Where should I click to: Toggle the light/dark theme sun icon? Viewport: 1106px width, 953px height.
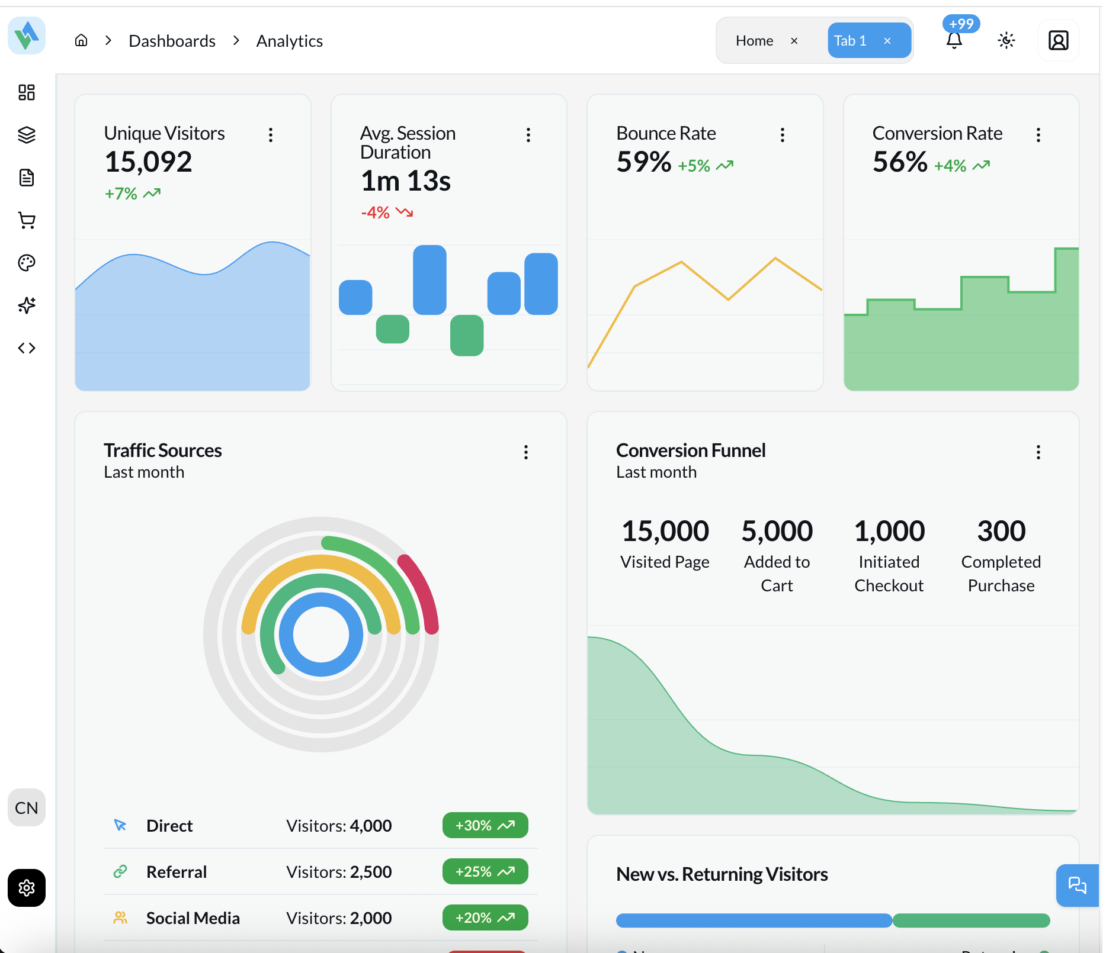[x=1006, y=40]
